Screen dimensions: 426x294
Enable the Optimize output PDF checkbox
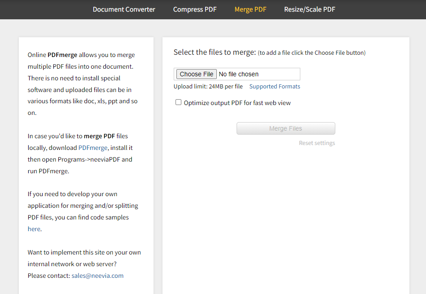coord(178,102)
